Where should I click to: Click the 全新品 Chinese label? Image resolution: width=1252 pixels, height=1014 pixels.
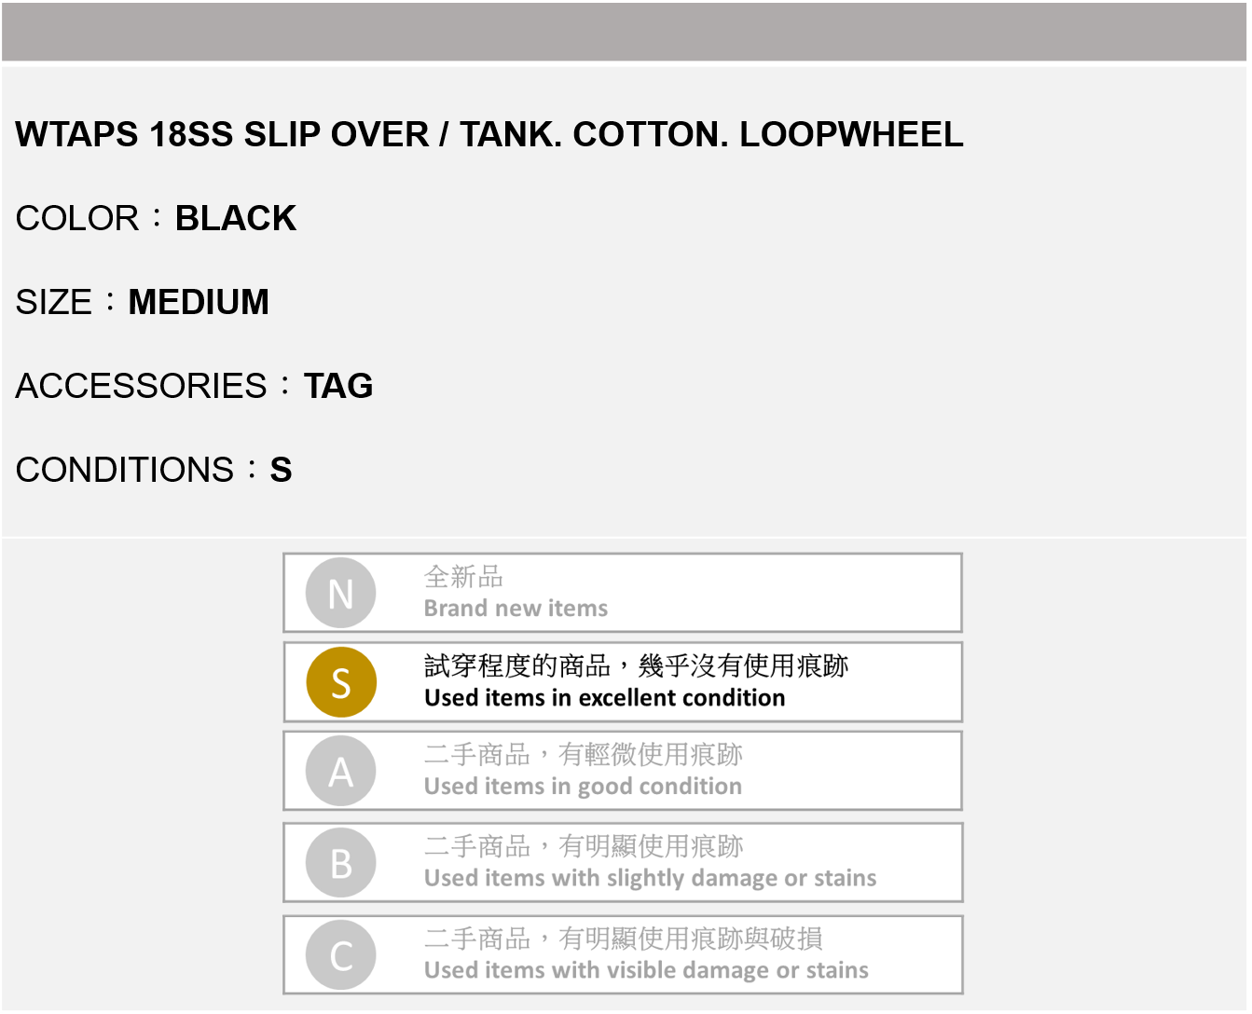click(x=463, y=577)
